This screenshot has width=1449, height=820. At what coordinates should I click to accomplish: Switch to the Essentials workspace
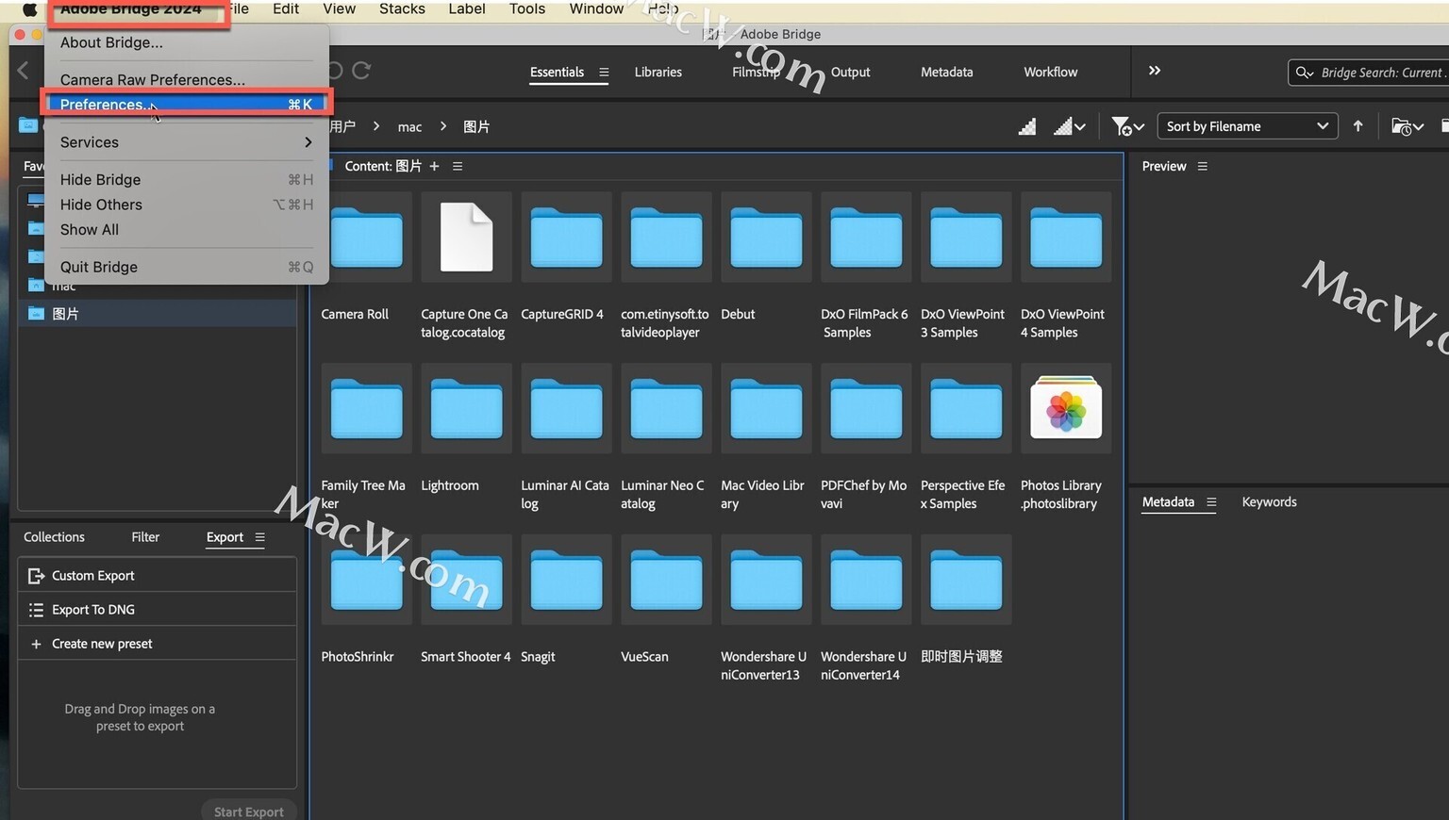557,72
